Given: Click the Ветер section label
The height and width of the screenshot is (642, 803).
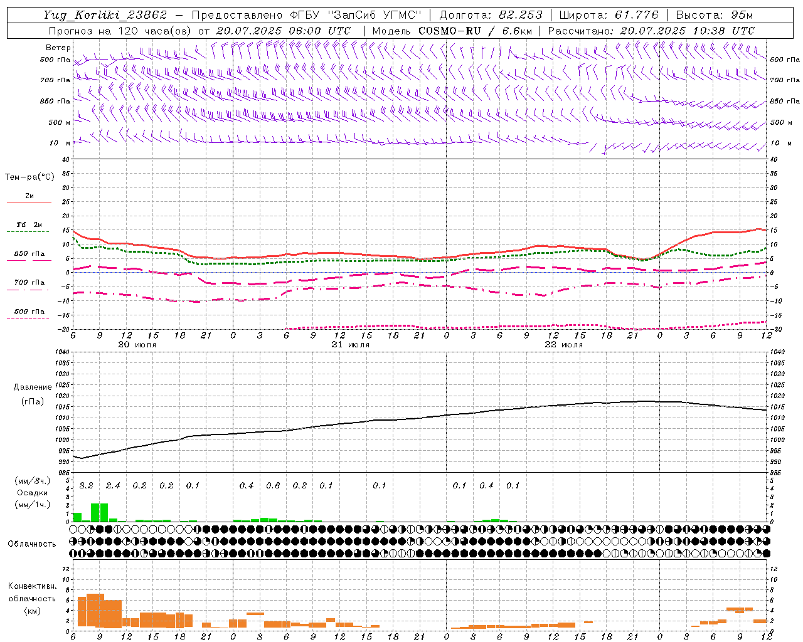Looking at the screenshot, I should pyautogui.click(x=58, y=48).
